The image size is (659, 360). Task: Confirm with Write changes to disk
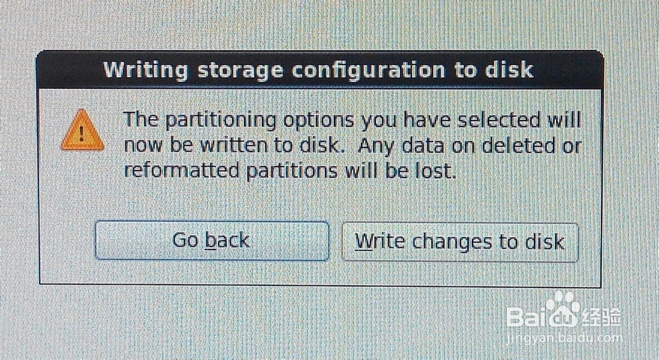pyautogui.click(x=460, y=242)
